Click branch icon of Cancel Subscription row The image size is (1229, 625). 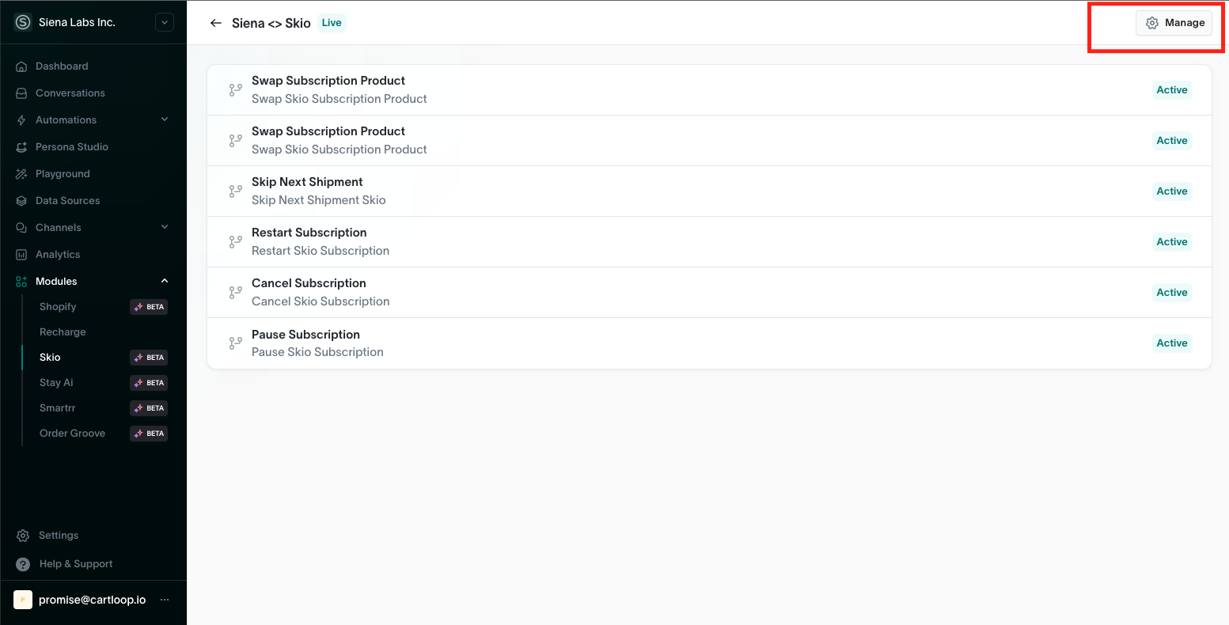[x=235, y=293]
